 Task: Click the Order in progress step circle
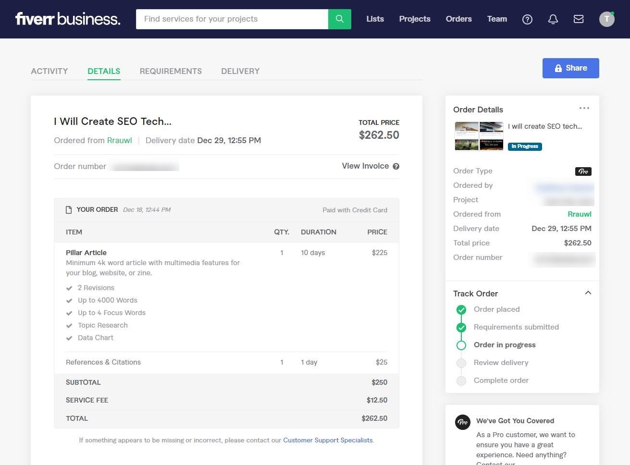(x=461, y=345)
